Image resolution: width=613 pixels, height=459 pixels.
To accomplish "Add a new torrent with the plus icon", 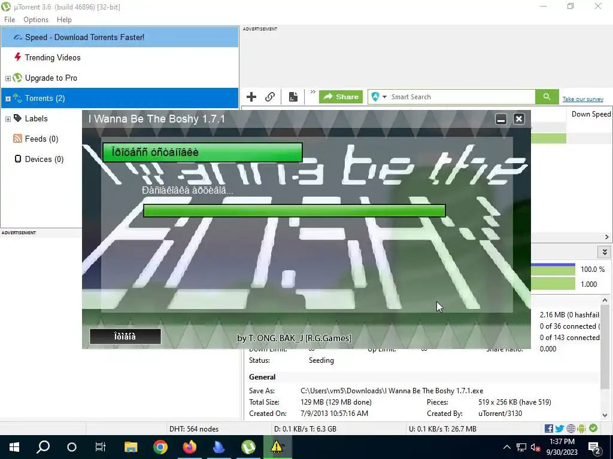I will [251, 97].
